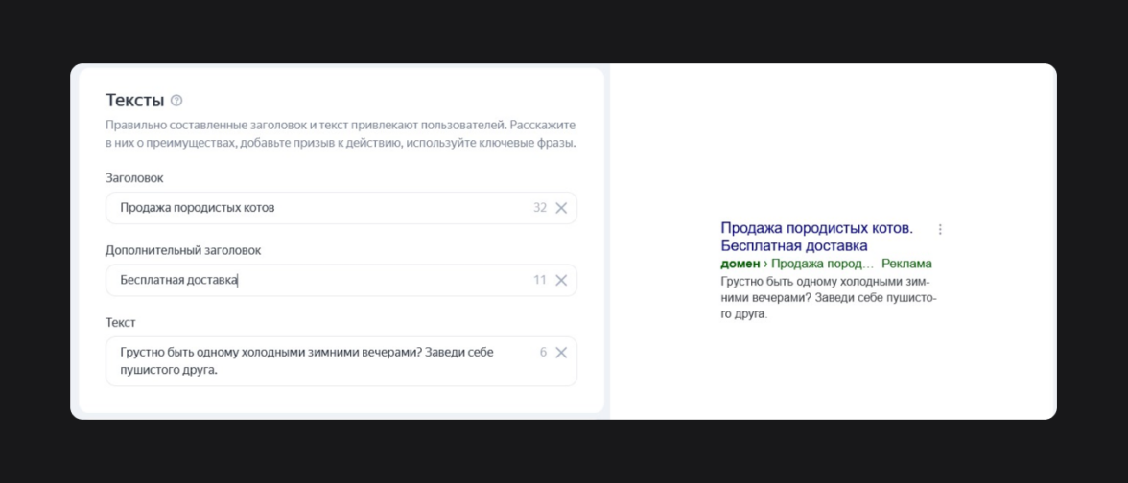Image resolution: width=1128 pixels, height=483 pixels.
Task: Click the 'Тексты' section heading
Action: (134, 101)
